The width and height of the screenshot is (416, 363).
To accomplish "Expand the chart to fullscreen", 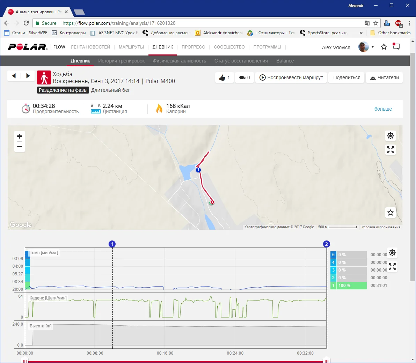I will coord(392,267).
